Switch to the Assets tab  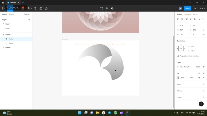pos(11,14)
